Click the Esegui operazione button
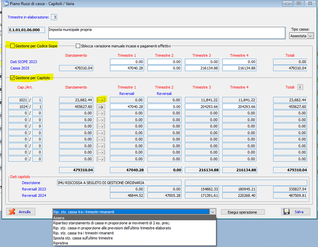 coord(243,212)
